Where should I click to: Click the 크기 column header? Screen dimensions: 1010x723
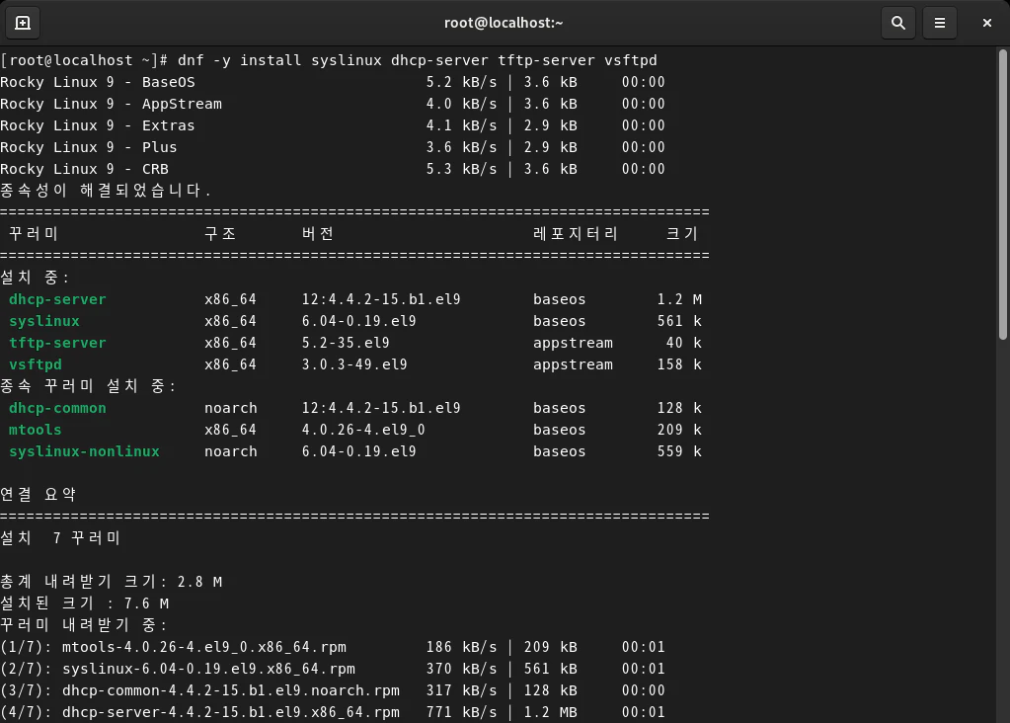point(681,234)
